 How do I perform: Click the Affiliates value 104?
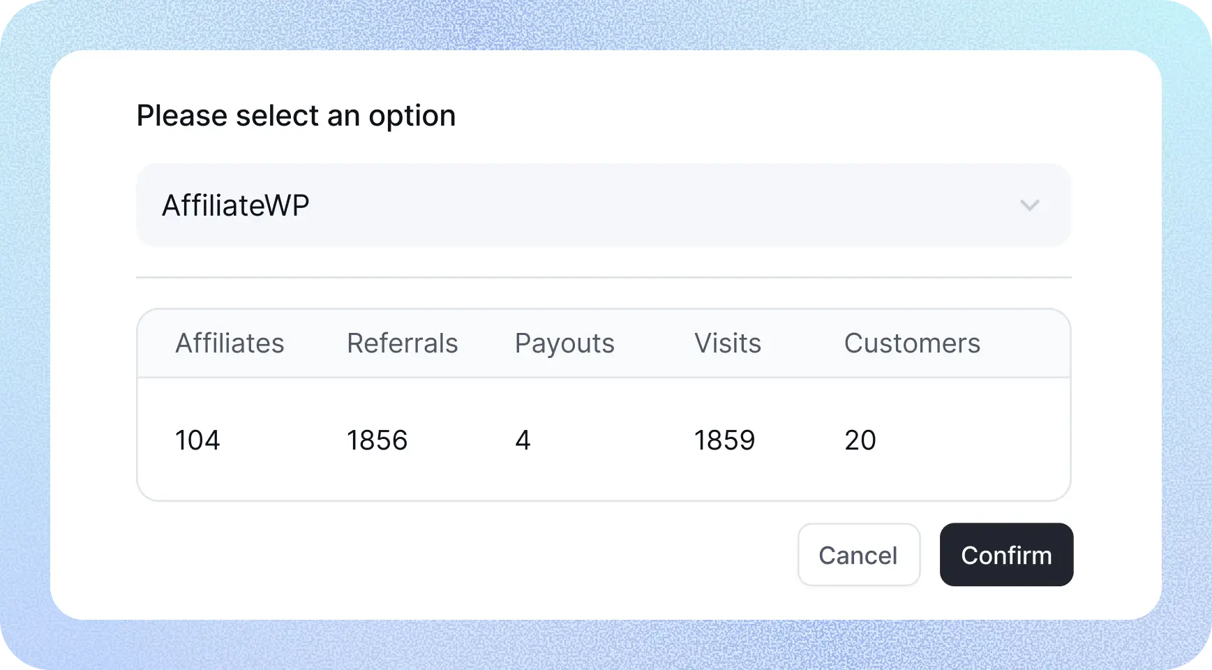pyautogui.click(x=197, y=440)
